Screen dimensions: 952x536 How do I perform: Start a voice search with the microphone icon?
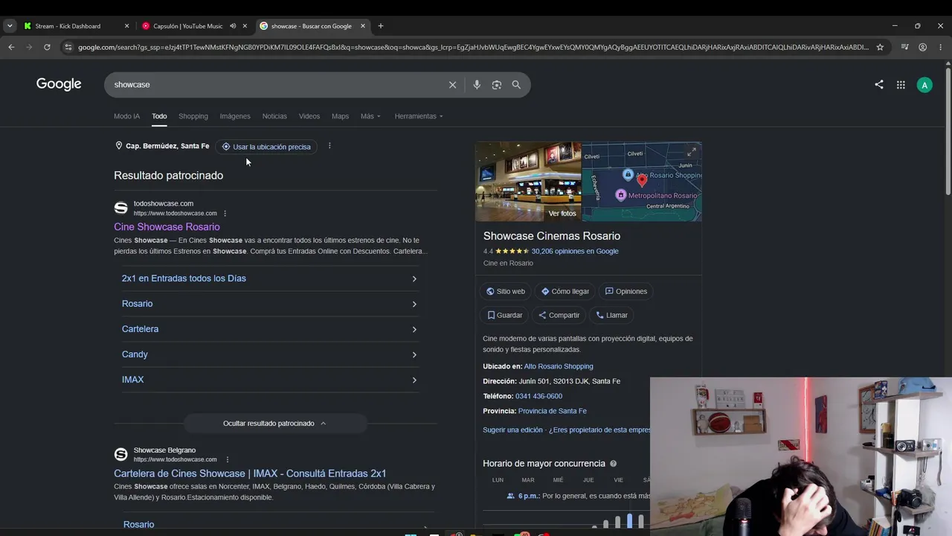point(477,85)
